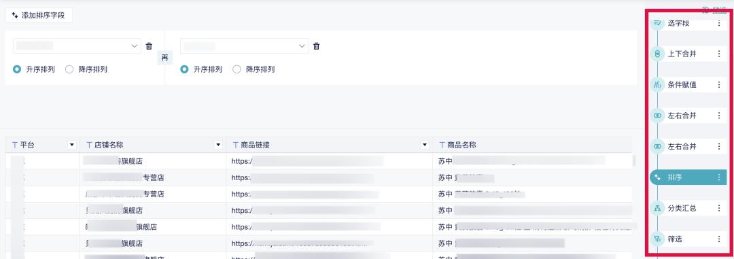734x259 pixels.
Task: Open more options for 上下合并 step
Action: tap(719, 54)
